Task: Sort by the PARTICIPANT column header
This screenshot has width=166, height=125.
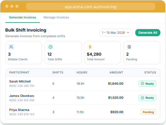Action: coord(19,72)
